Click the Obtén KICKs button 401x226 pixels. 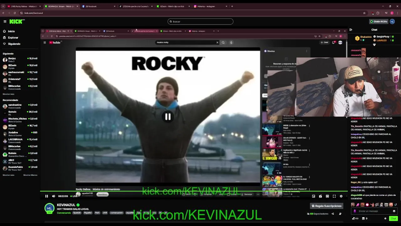coord(378,21)
